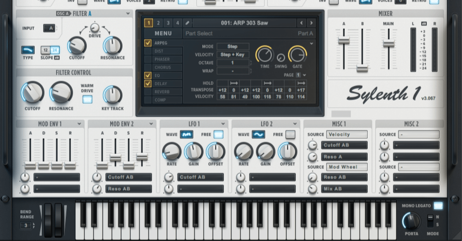The height and width of the screenshot is (241, 462).
Task: Open the LFO 1 dropdown arrow
Action: point(223,124)
